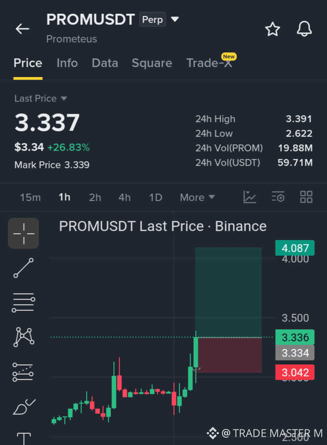Image resolution: width=327 pixels, height=445 pixels.
Task: Switch to the Square tab
Action: tap(152, 63)
